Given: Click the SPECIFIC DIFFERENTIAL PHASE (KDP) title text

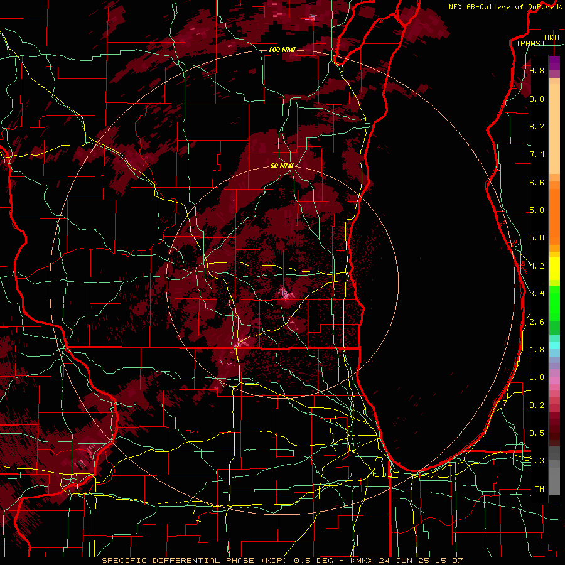Looking at the screenshot, I should (195, 561).
